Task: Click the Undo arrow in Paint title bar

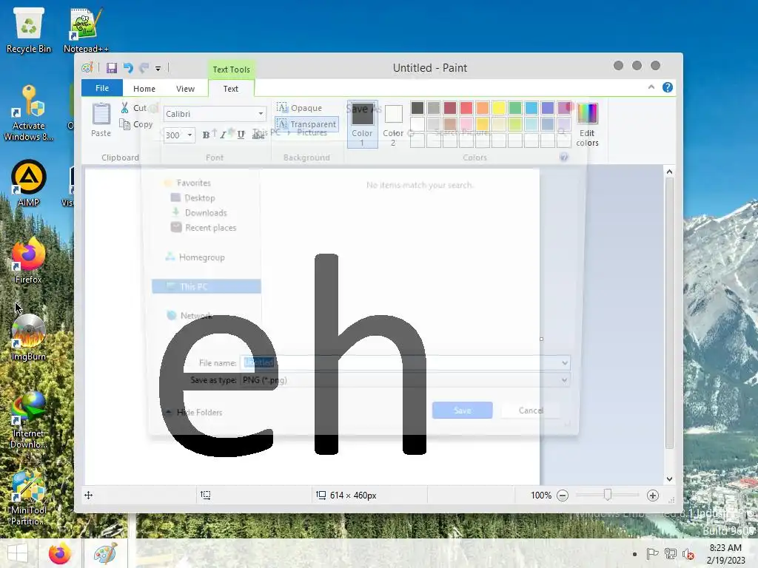Action: [128, 68]
